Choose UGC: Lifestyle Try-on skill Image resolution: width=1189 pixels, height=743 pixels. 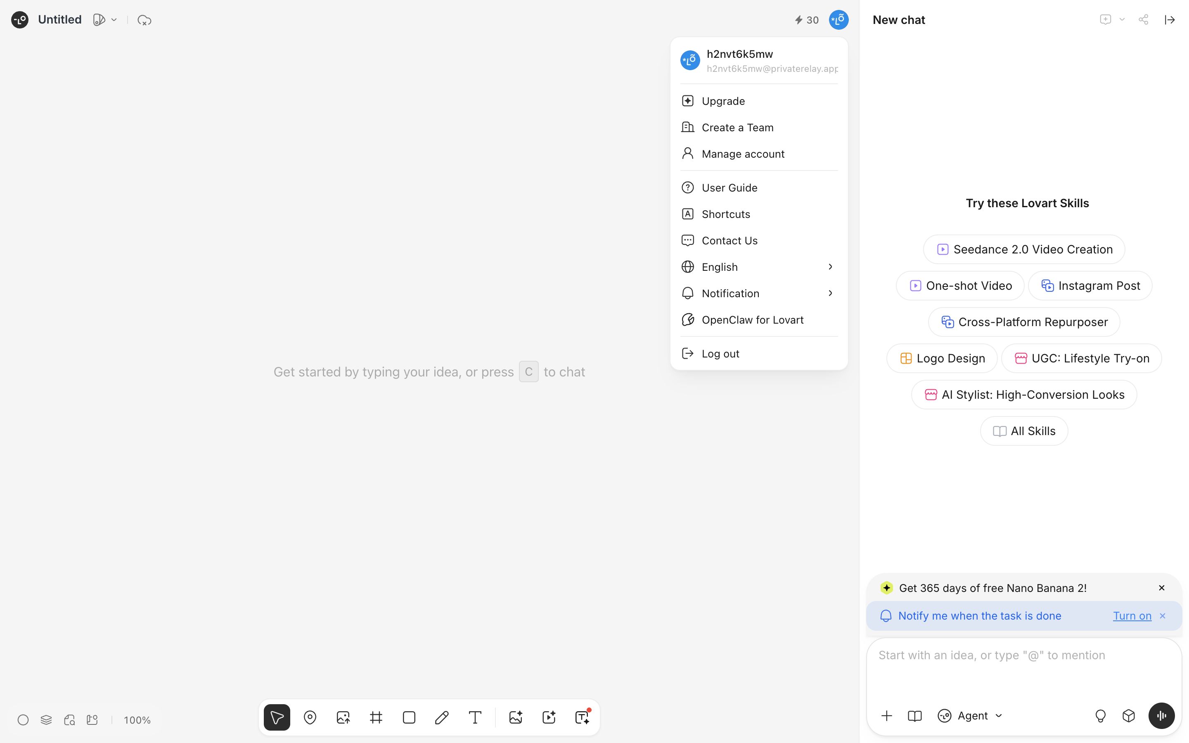pyautogui.click(x=1081, y=358)
